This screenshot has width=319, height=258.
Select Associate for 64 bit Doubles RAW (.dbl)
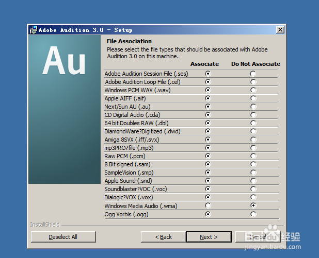208,123
